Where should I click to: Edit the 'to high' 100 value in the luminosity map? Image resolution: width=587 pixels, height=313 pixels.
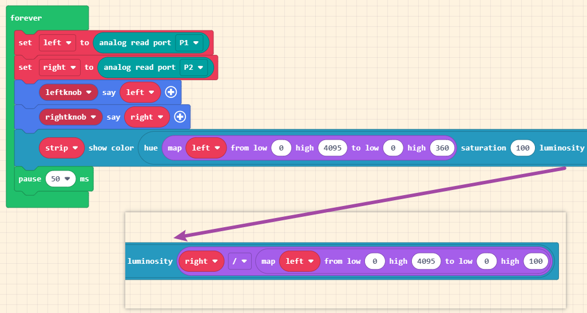pos(536,261)
